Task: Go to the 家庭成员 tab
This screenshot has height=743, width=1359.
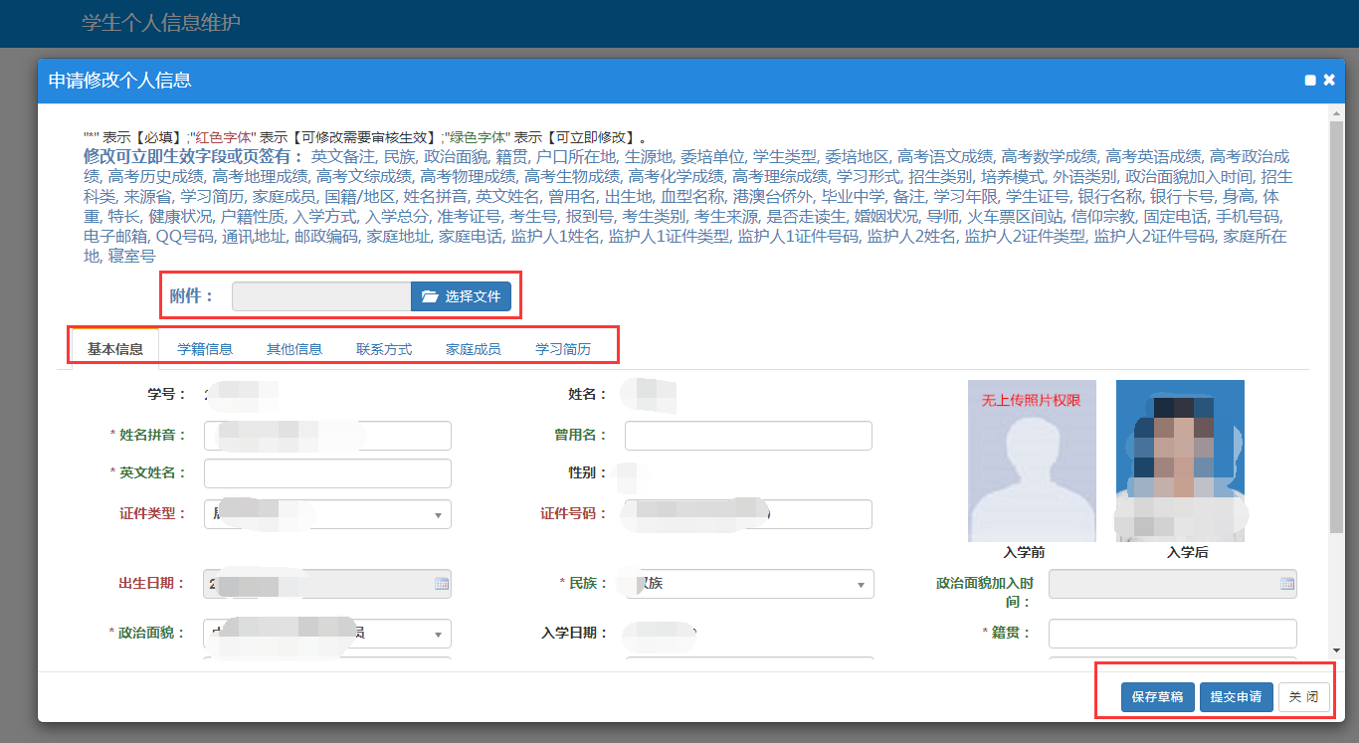Action: (474, 349)
